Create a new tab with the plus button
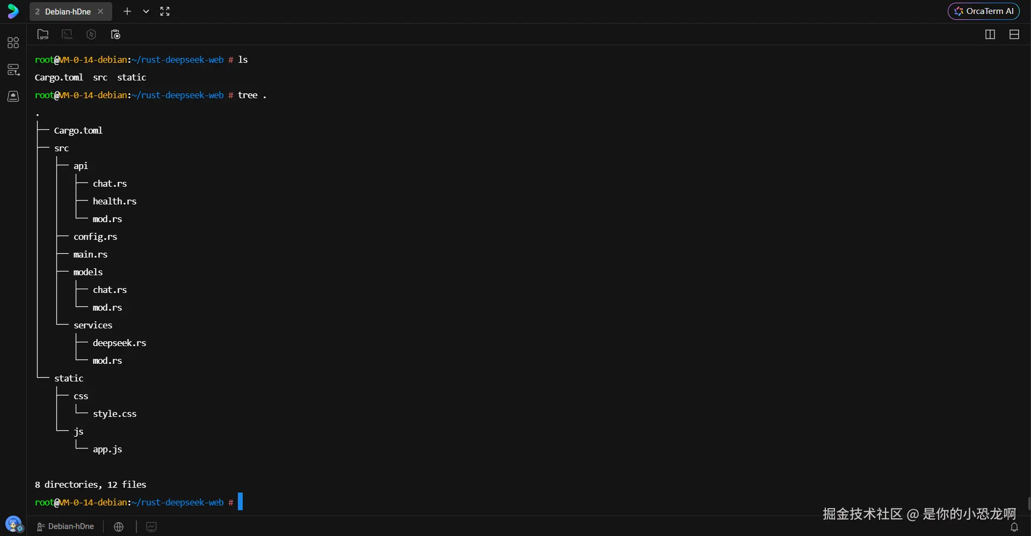Image resolution: width=1031 pixels, height=536 pixels. pos(128,11)
